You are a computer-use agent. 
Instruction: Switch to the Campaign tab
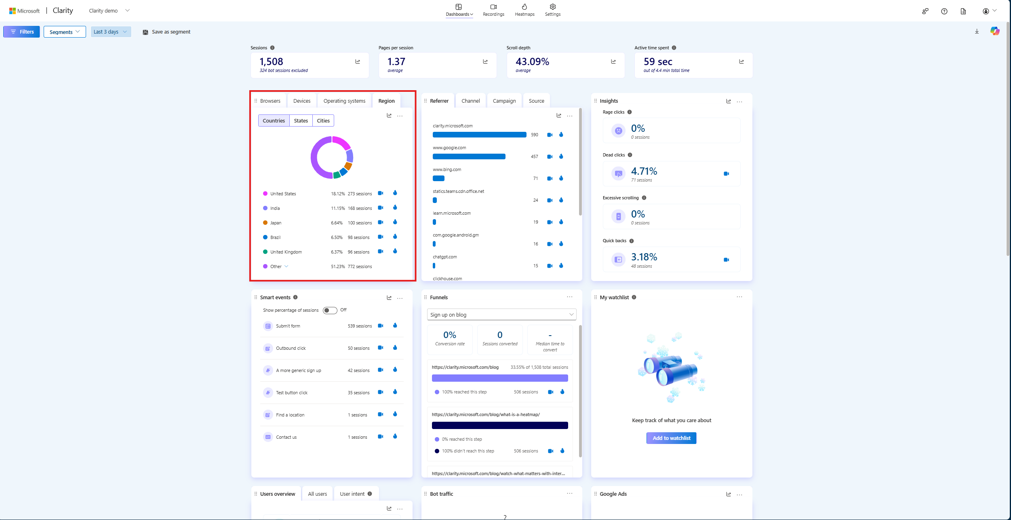point(504,101)
